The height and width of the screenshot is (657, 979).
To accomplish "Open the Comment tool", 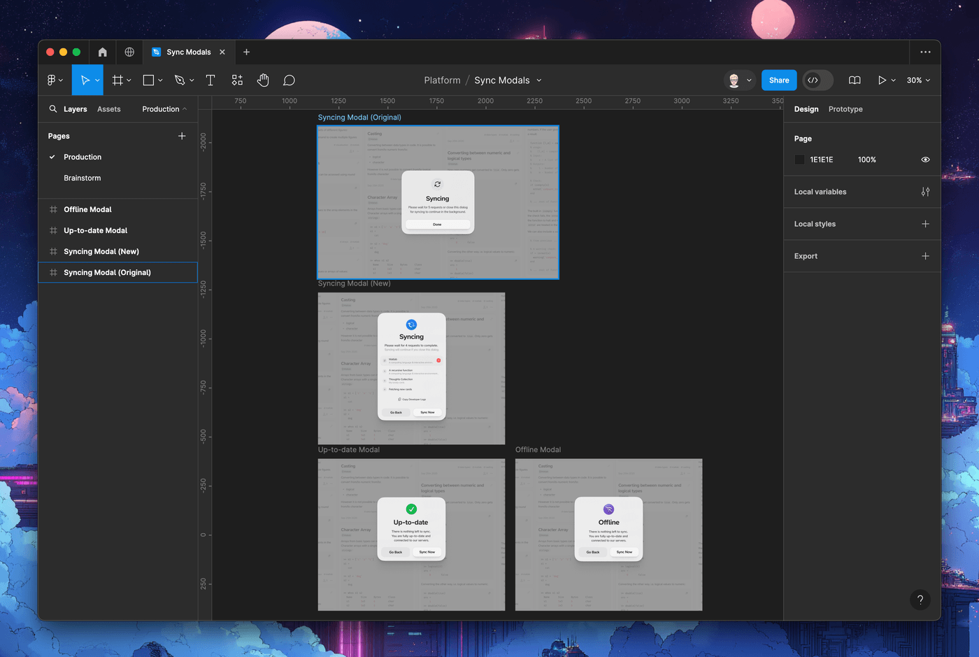I will (289, 80).
